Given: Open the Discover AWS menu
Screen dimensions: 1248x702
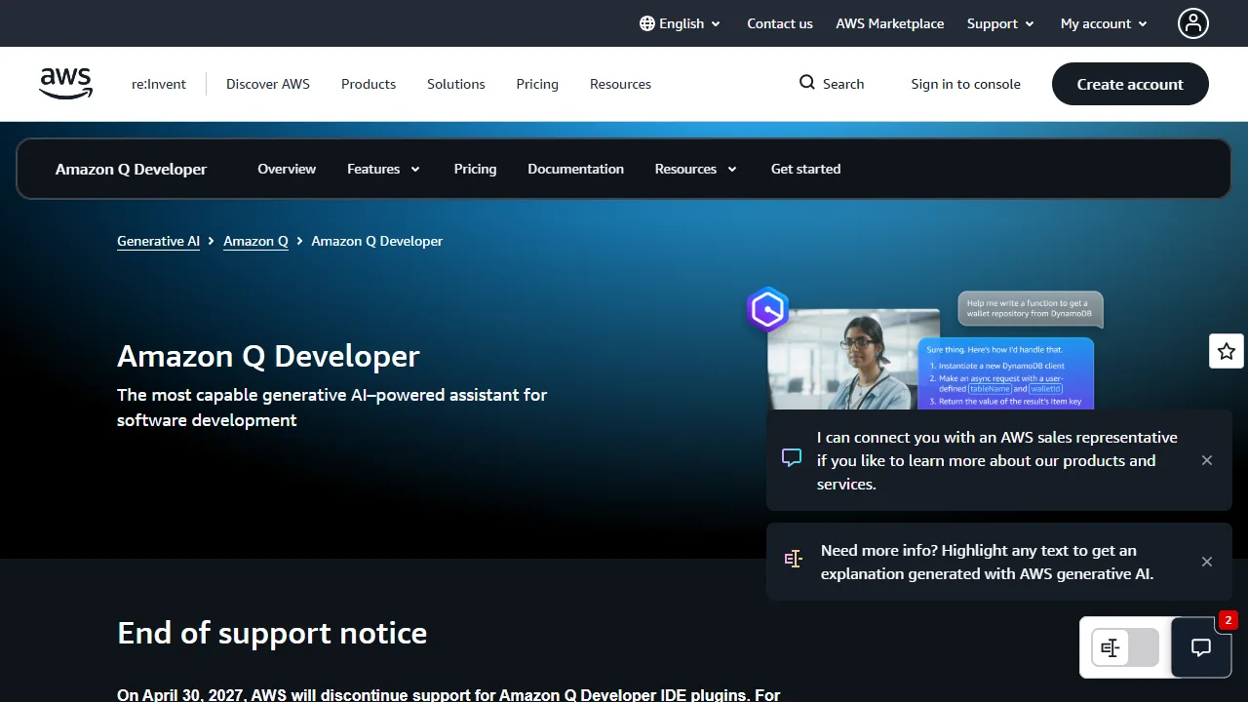Looking at the screenshot, I should pos(268,84).
